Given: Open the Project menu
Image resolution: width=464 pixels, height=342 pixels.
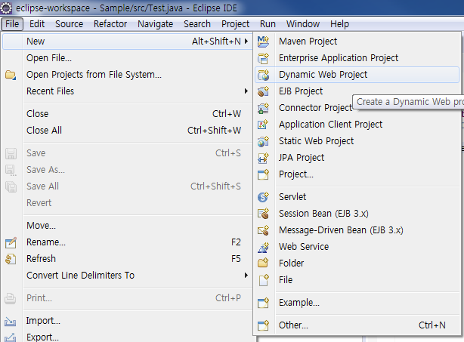Looking at the screenshot, I should [235, 24].
